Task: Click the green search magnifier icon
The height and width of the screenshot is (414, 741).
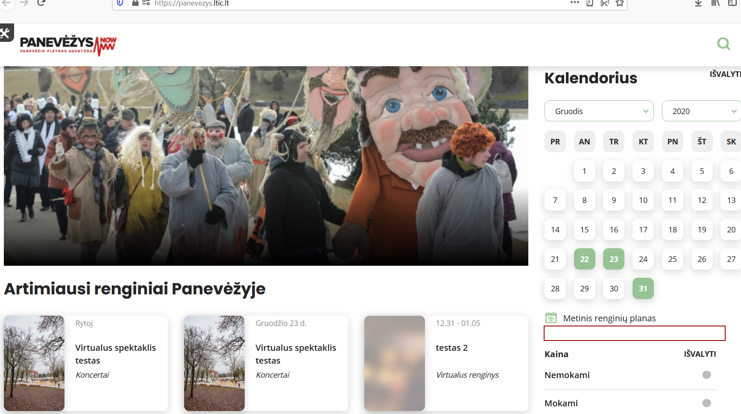Action: pyautogui.click(x=723, y=44)
